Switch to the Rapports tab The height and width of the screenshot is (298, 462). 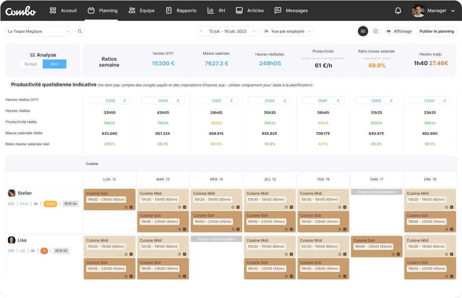181,11
